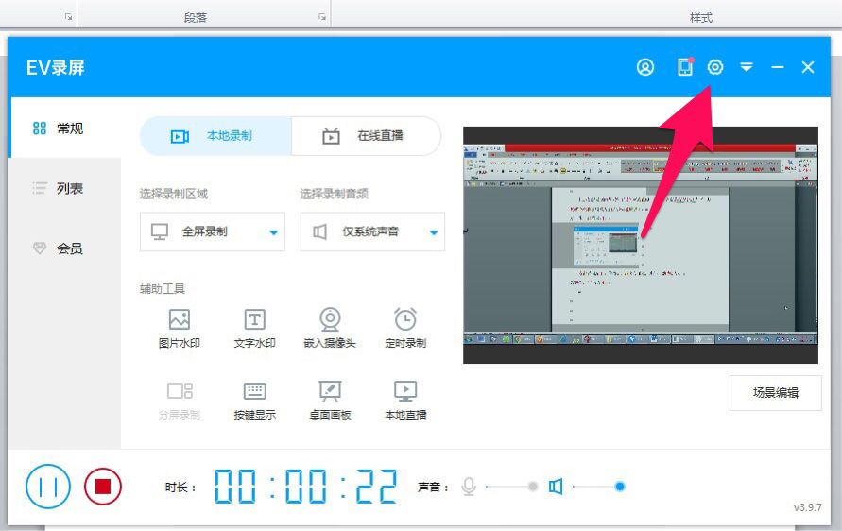
Task: Close the EV录屏 window
Action: tap(808, 67)
